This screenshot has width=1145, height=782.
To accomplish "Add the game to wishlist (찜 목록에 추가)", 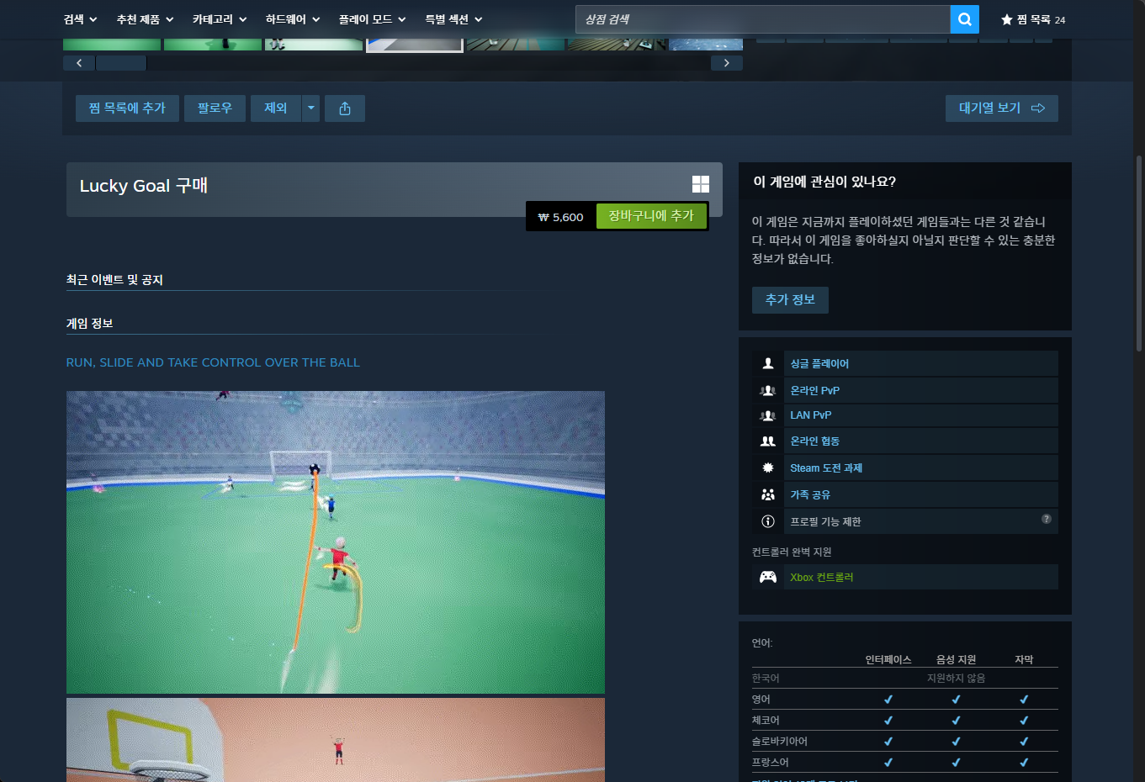I will [127, 108].
